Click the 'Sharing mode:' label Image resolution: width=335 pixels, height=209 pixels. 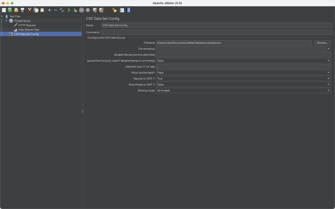[x=147, y=91]
